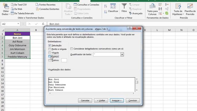This screenshot has height=111, width=197.
Task: Select cell with Kurt Cobain
Action: (17, 53)
